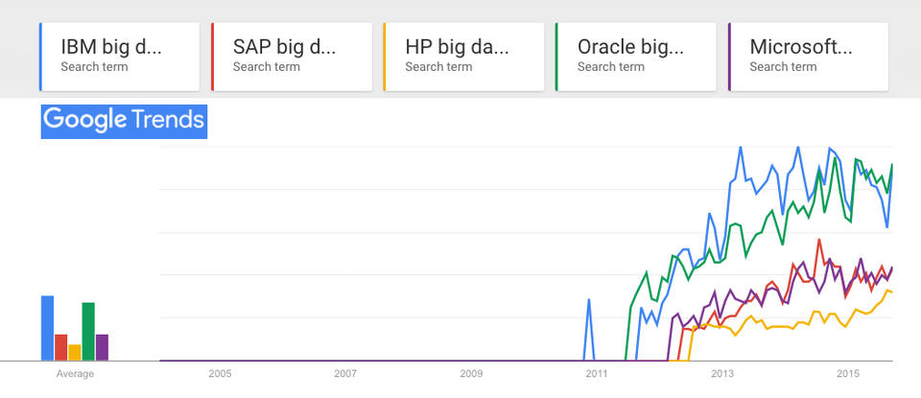This screenshot has width=921, height=398.
Task: Click the 2007 year axis label
Action: tap(345, 374)
